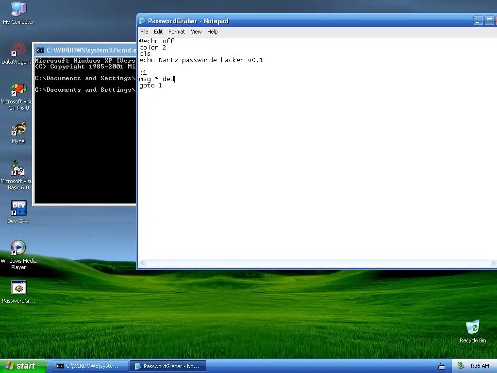
Task: Click the safely remove hardware tray icon
Action: click(x=461, y=366)
